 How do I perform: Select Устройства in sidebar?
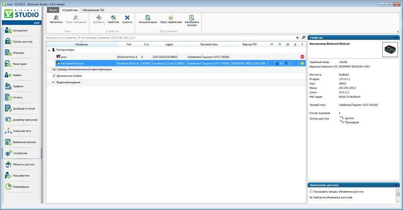coord(21,153)
